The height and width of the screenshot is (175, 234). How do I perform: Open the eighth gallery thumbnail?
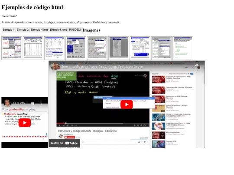point(161,48)
